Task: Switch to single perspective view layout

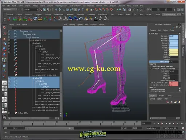Action: pyautogui.click(x=4, y=83)
